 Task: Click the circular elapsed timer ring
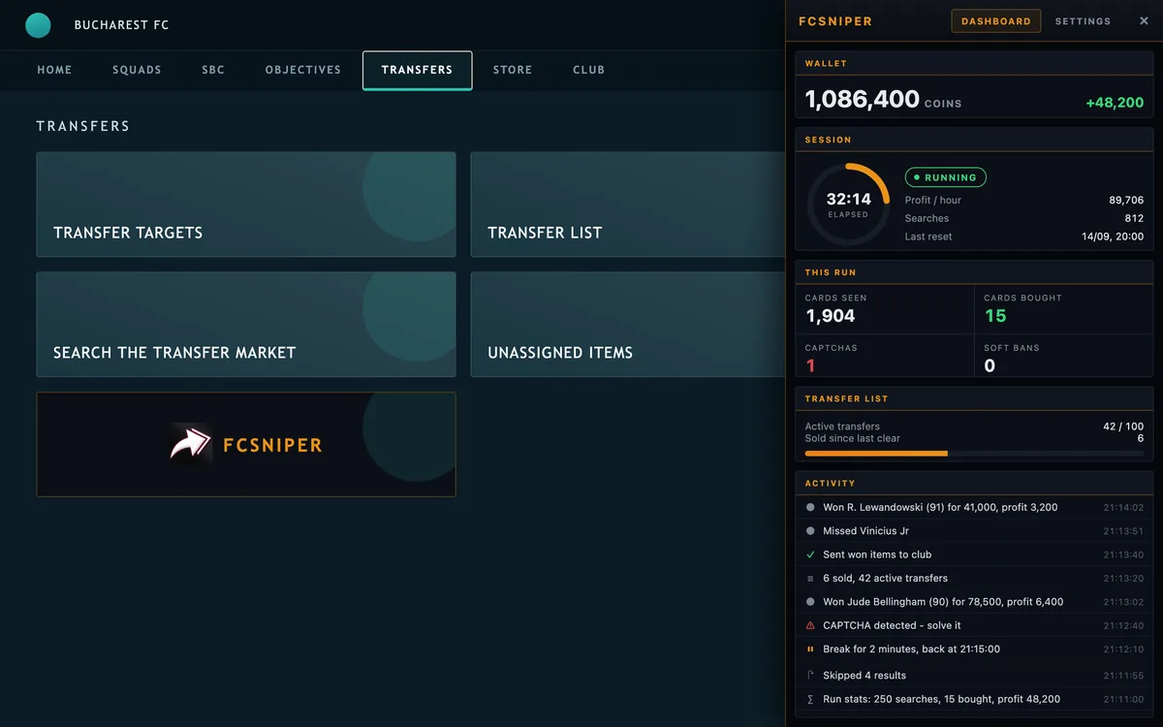tap(848, 205)
